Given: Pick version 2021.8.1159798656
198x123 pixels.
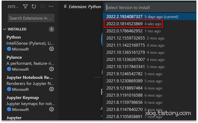Looking at the screenshot, I should coord(150,102).
